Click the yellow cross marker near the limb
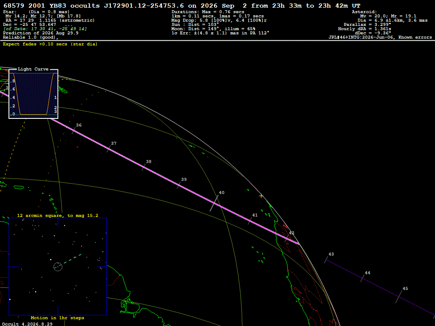 coord(261,196)
